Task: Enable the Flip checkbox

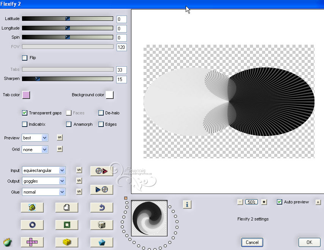Action: point(25,58)
